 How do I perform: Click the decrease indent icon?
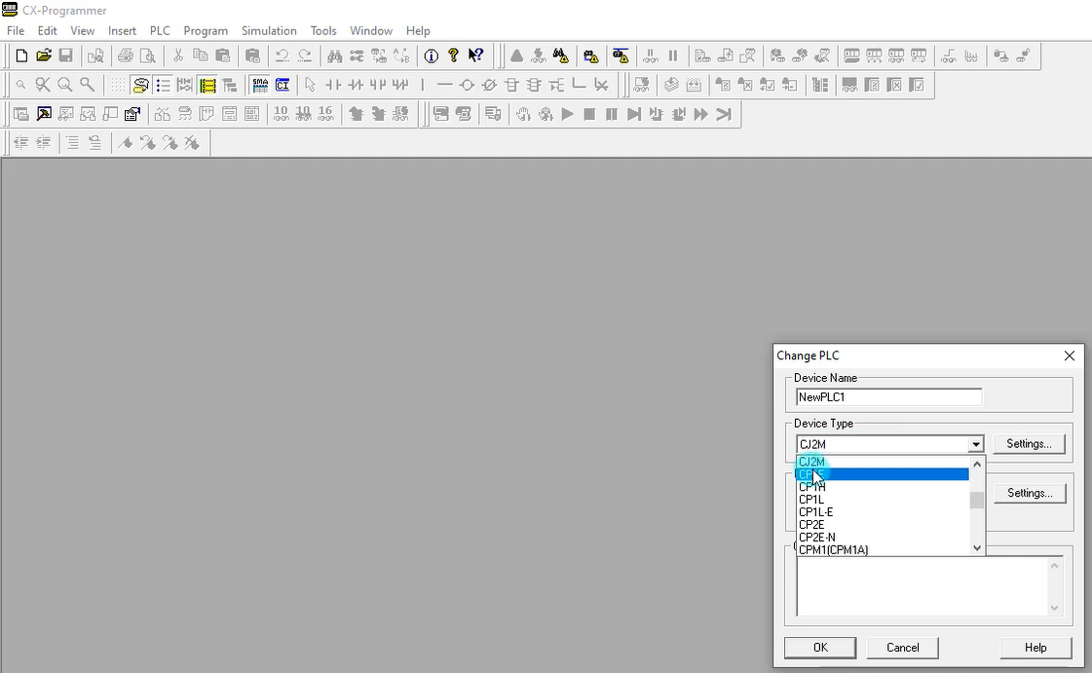[x=20, y=142]
